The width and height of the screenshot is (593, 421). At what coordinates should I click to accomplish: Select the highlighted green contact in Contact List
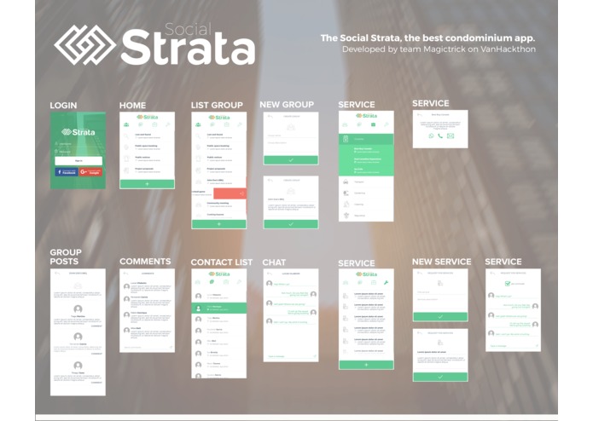pyautogui.click(x=219, y=309)
